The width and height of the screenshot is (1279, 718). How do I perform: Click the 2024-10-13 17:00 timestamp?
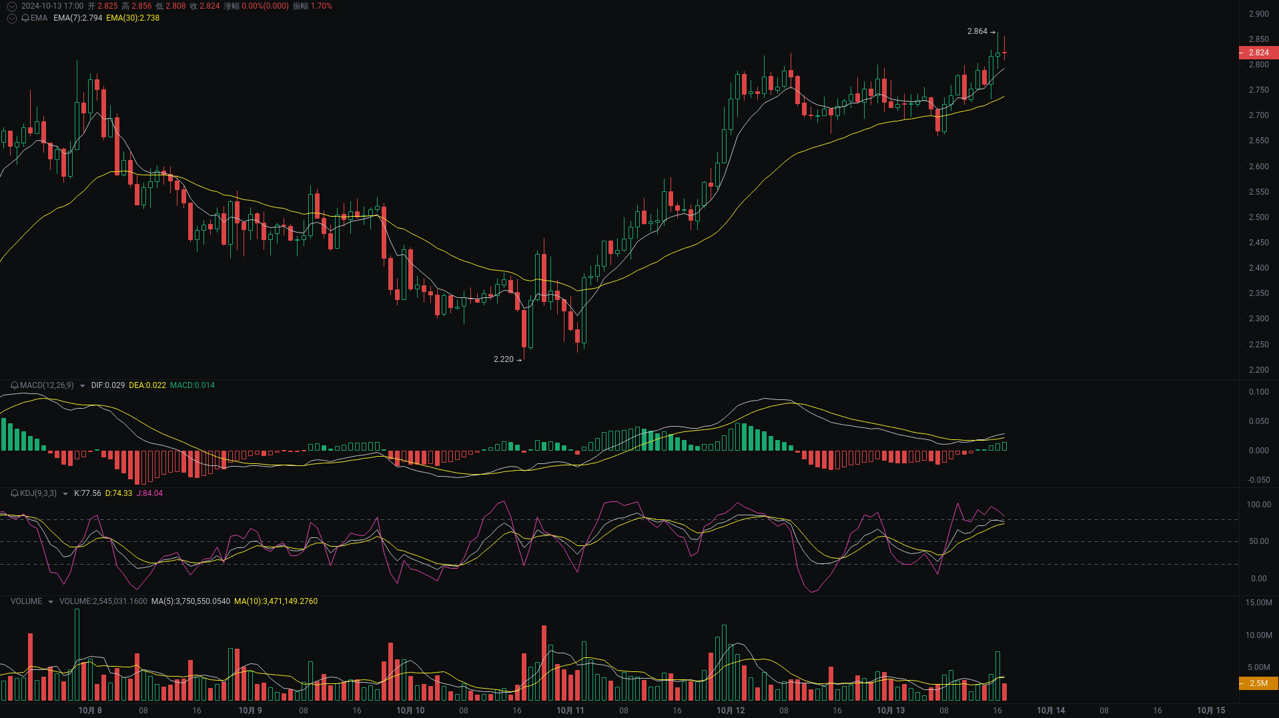[53, 6]
